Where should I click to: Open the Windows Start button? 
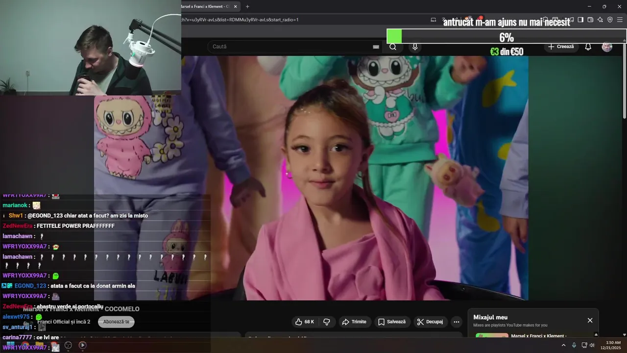[10, 345]
